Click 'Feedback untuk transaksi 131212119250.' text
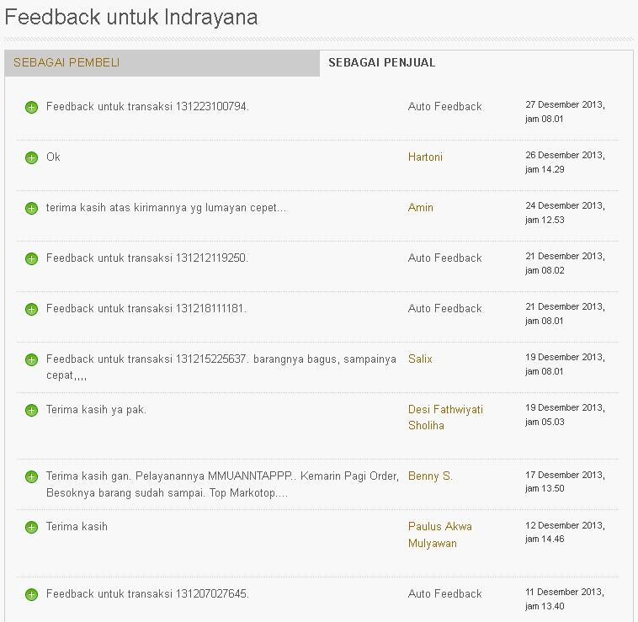638x622 pixels. click(147, 258)
